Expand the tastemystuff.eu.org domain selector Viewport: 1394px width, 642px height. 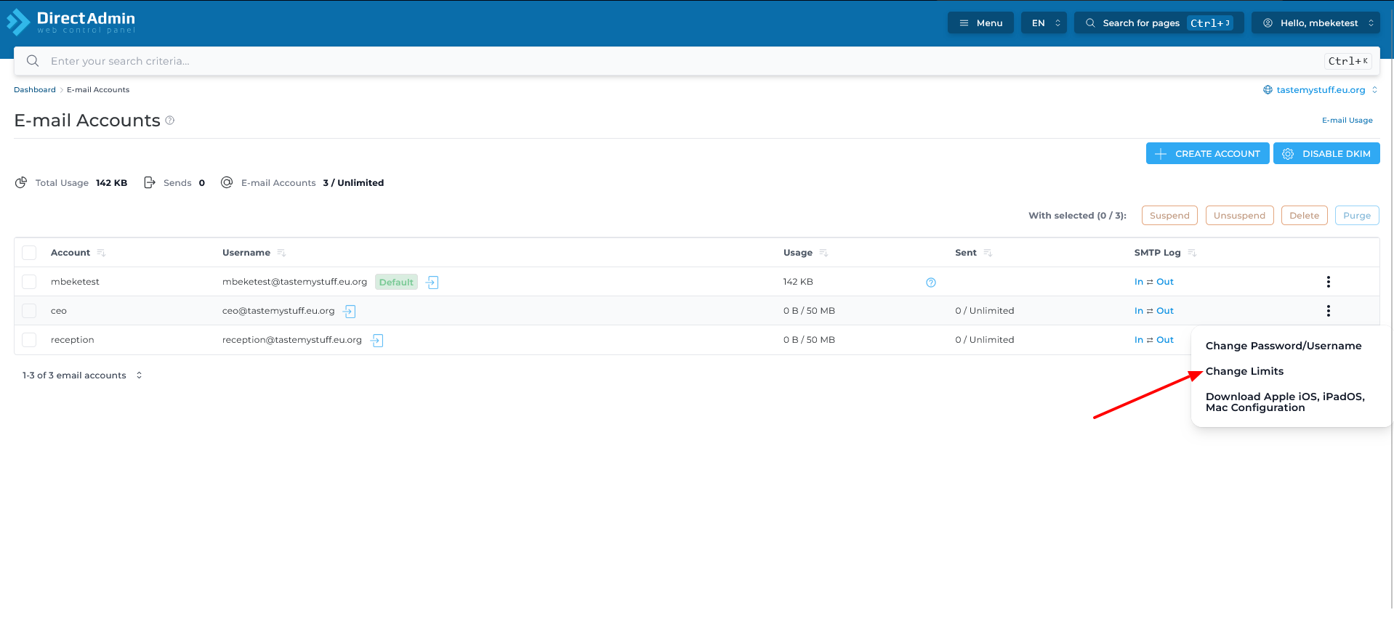click(1320, 90)
